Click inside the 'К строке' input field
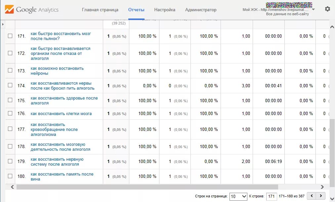Viewport: 335px width, 202px height. point(272,196)
